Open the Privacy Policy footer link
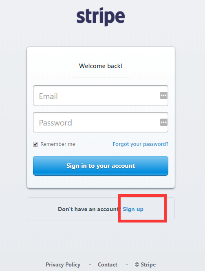 tap(63, 264)
